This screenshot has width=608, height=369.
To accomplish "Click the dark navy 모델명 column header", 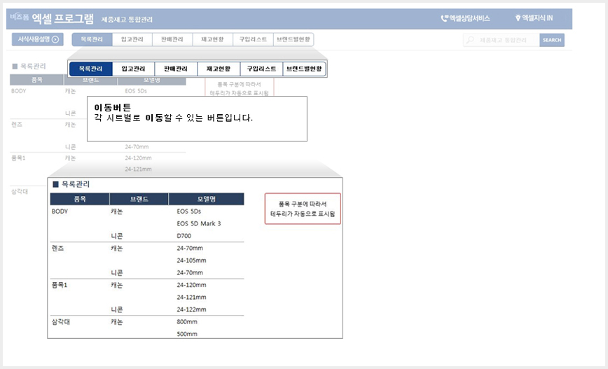I will (x=206, y=199).
